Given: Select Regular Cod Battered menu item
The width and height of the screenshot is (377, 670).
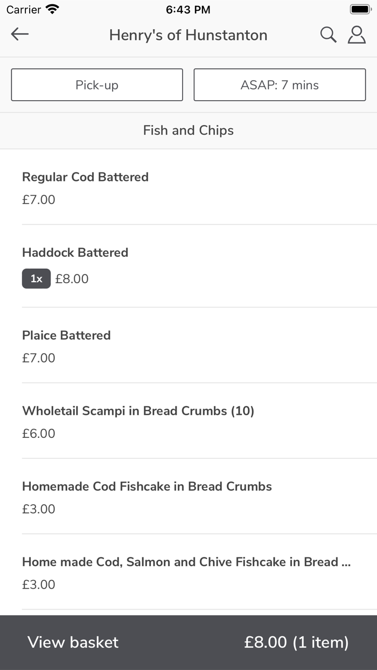Looking at the screenshot, I should click(x=85, y=177).
